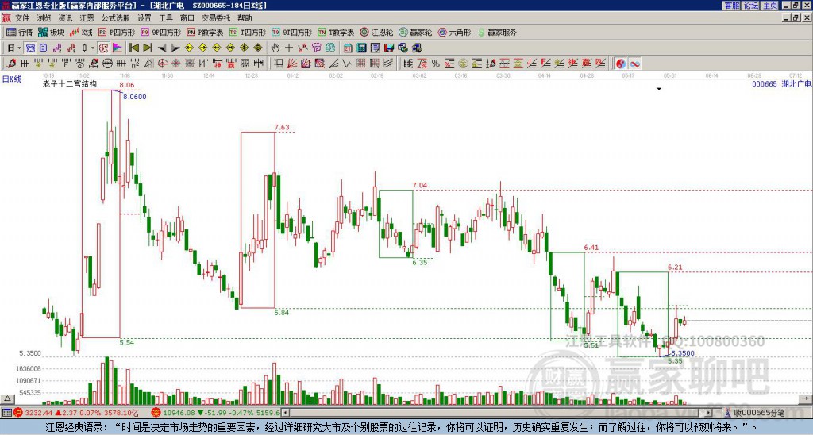Click the Shenzhen index 10946.08 status entry
The image size is (813, 435).
tap(216, 413)
